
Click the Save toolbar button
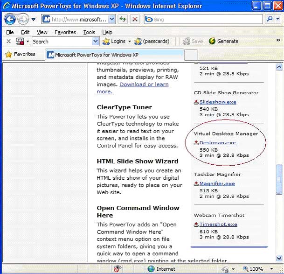tap(193, 42)
